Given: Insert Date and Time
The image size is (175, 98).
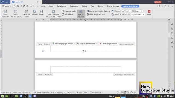Looking at the screenshot, I should coord(27,14).
